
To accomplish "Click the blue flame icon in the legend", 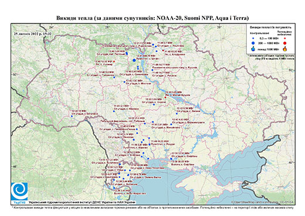I will pyautogui.click(x=253, y=49).
